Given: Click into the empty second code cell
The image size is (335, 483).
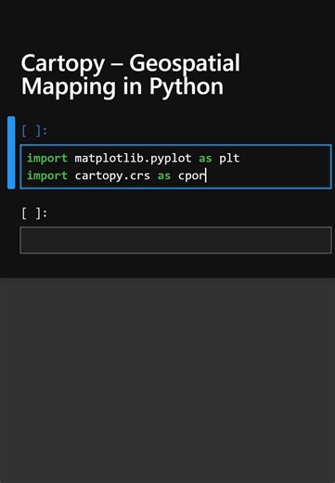Looking at the screenshot, I should coord(175,240).
